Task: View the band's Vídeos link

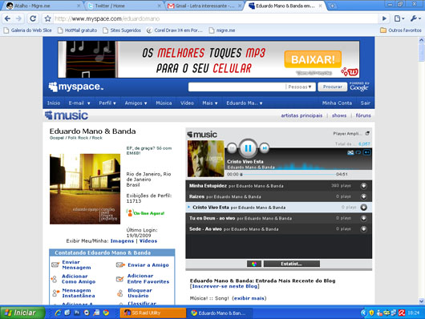Action: tap(148, 241)
